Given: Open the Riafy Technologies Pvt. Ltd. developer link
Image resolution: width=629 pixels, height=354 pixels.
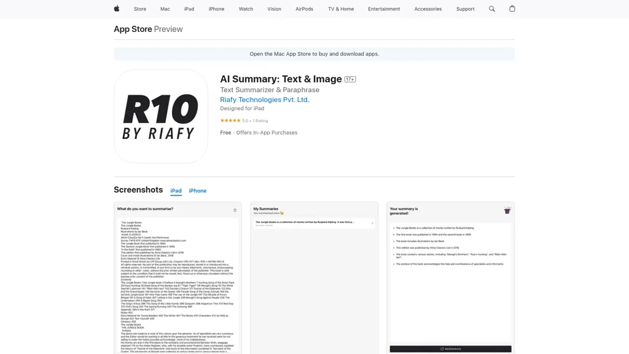Looking at the screenshot, I should pos(264,99).
